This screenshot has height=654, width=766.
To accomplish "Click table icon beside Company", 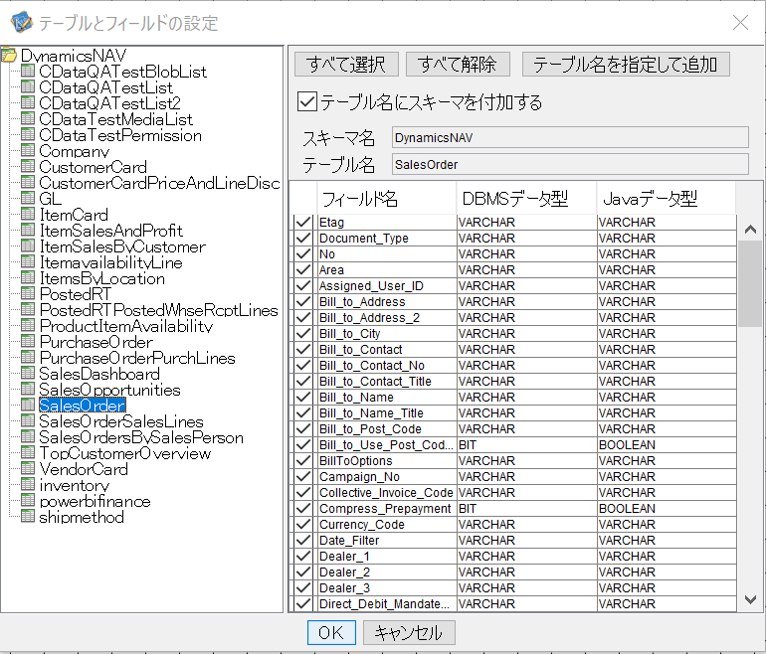I will (x=28, y=150).
